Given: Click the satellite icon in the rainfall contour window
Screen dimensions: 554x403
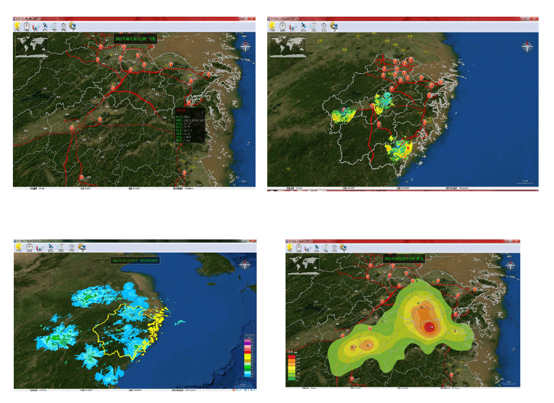Looking at the screenshot, I should tap(316, 248).
